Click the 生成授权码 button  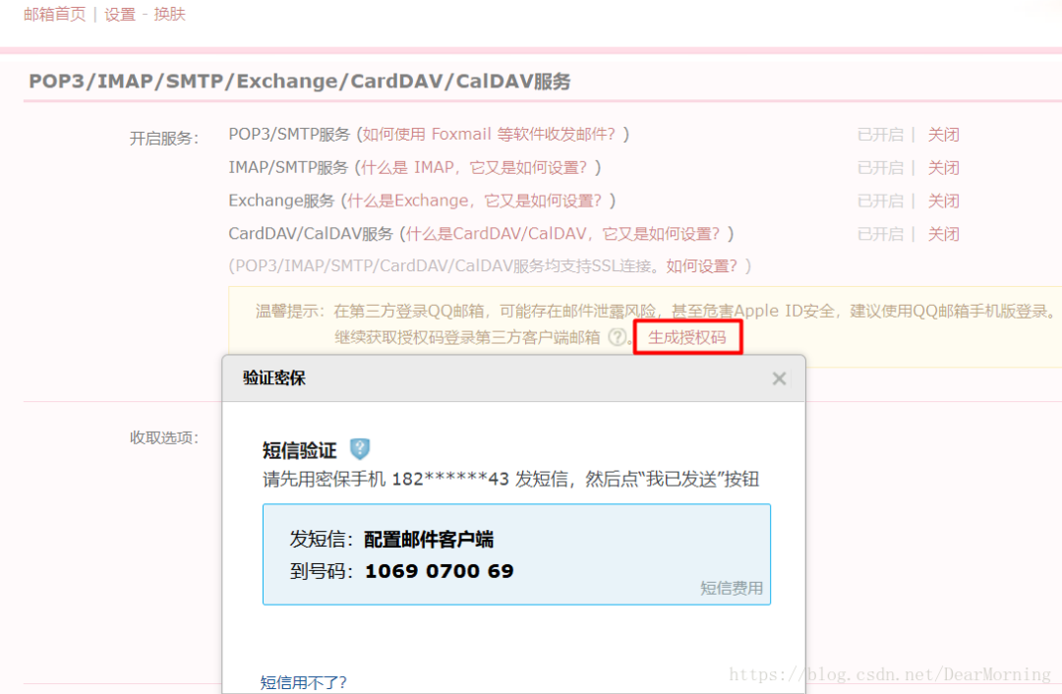click(687, 337)
